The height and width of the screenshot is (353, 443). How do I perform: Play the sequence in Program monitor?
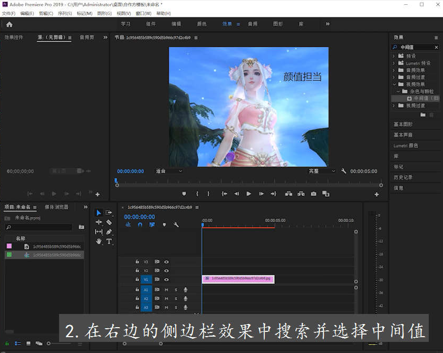(248, 194)
